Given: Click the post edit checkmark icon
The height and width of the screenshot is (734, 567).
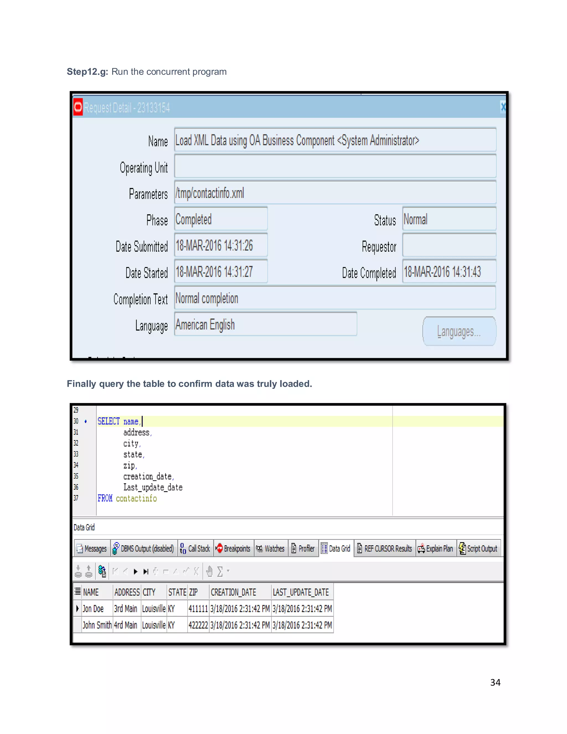Looking at the screenshot, I should [x=186, y=571].
